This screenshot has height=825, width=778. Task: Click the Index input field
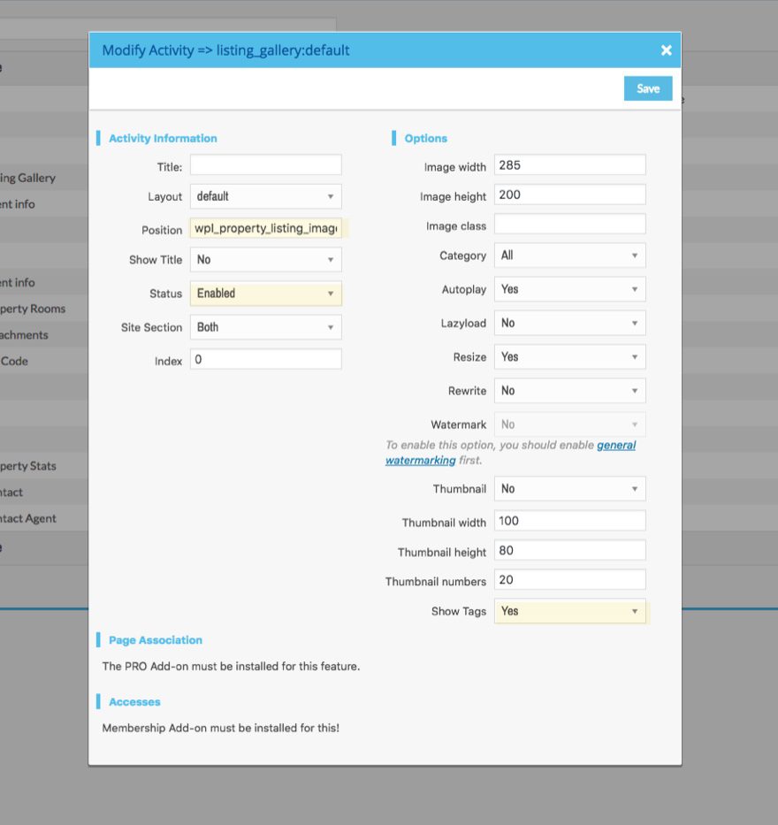pos(265,360)
